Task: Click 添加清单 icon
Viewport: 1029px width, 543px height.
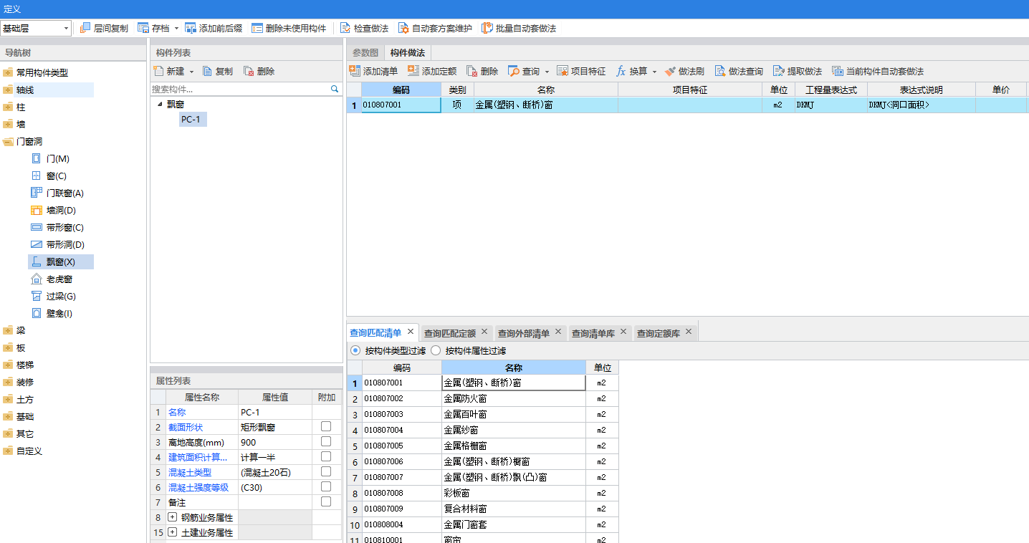Action: (x=355, y=71)
